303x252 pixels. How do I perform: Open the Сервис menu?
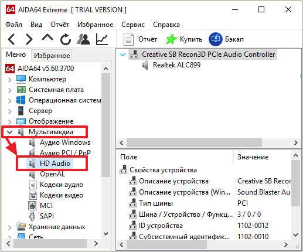(x=133, y=25)
